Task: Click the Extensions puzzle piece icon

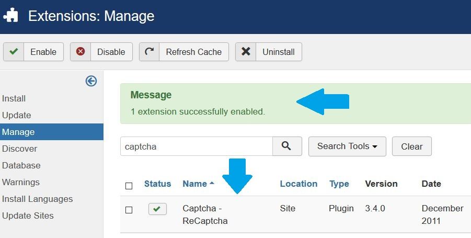Action: tap(11, 16)
